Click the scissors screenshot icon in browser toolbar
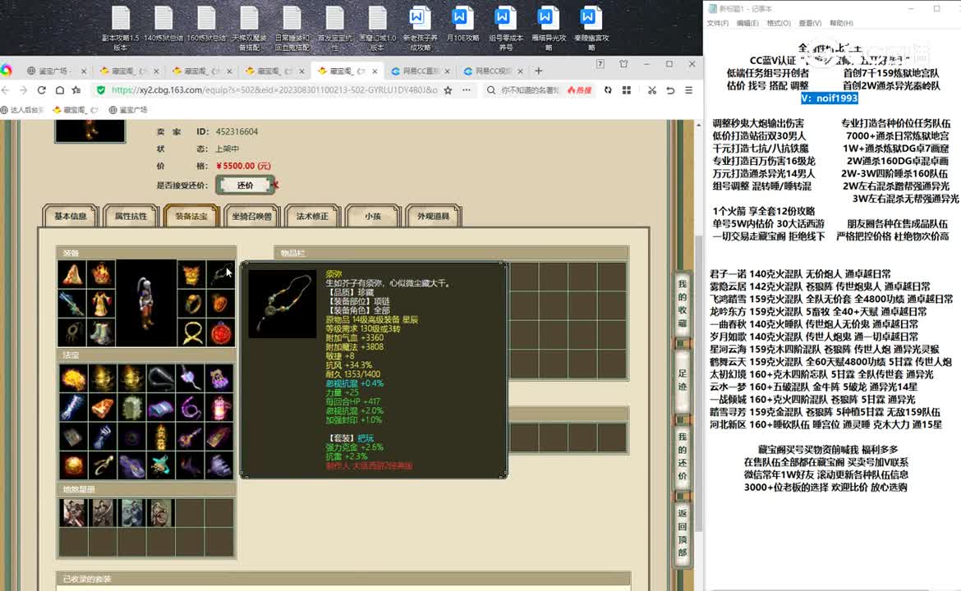The width and height of the screenshot is (961, 591). tap(652, 90)
